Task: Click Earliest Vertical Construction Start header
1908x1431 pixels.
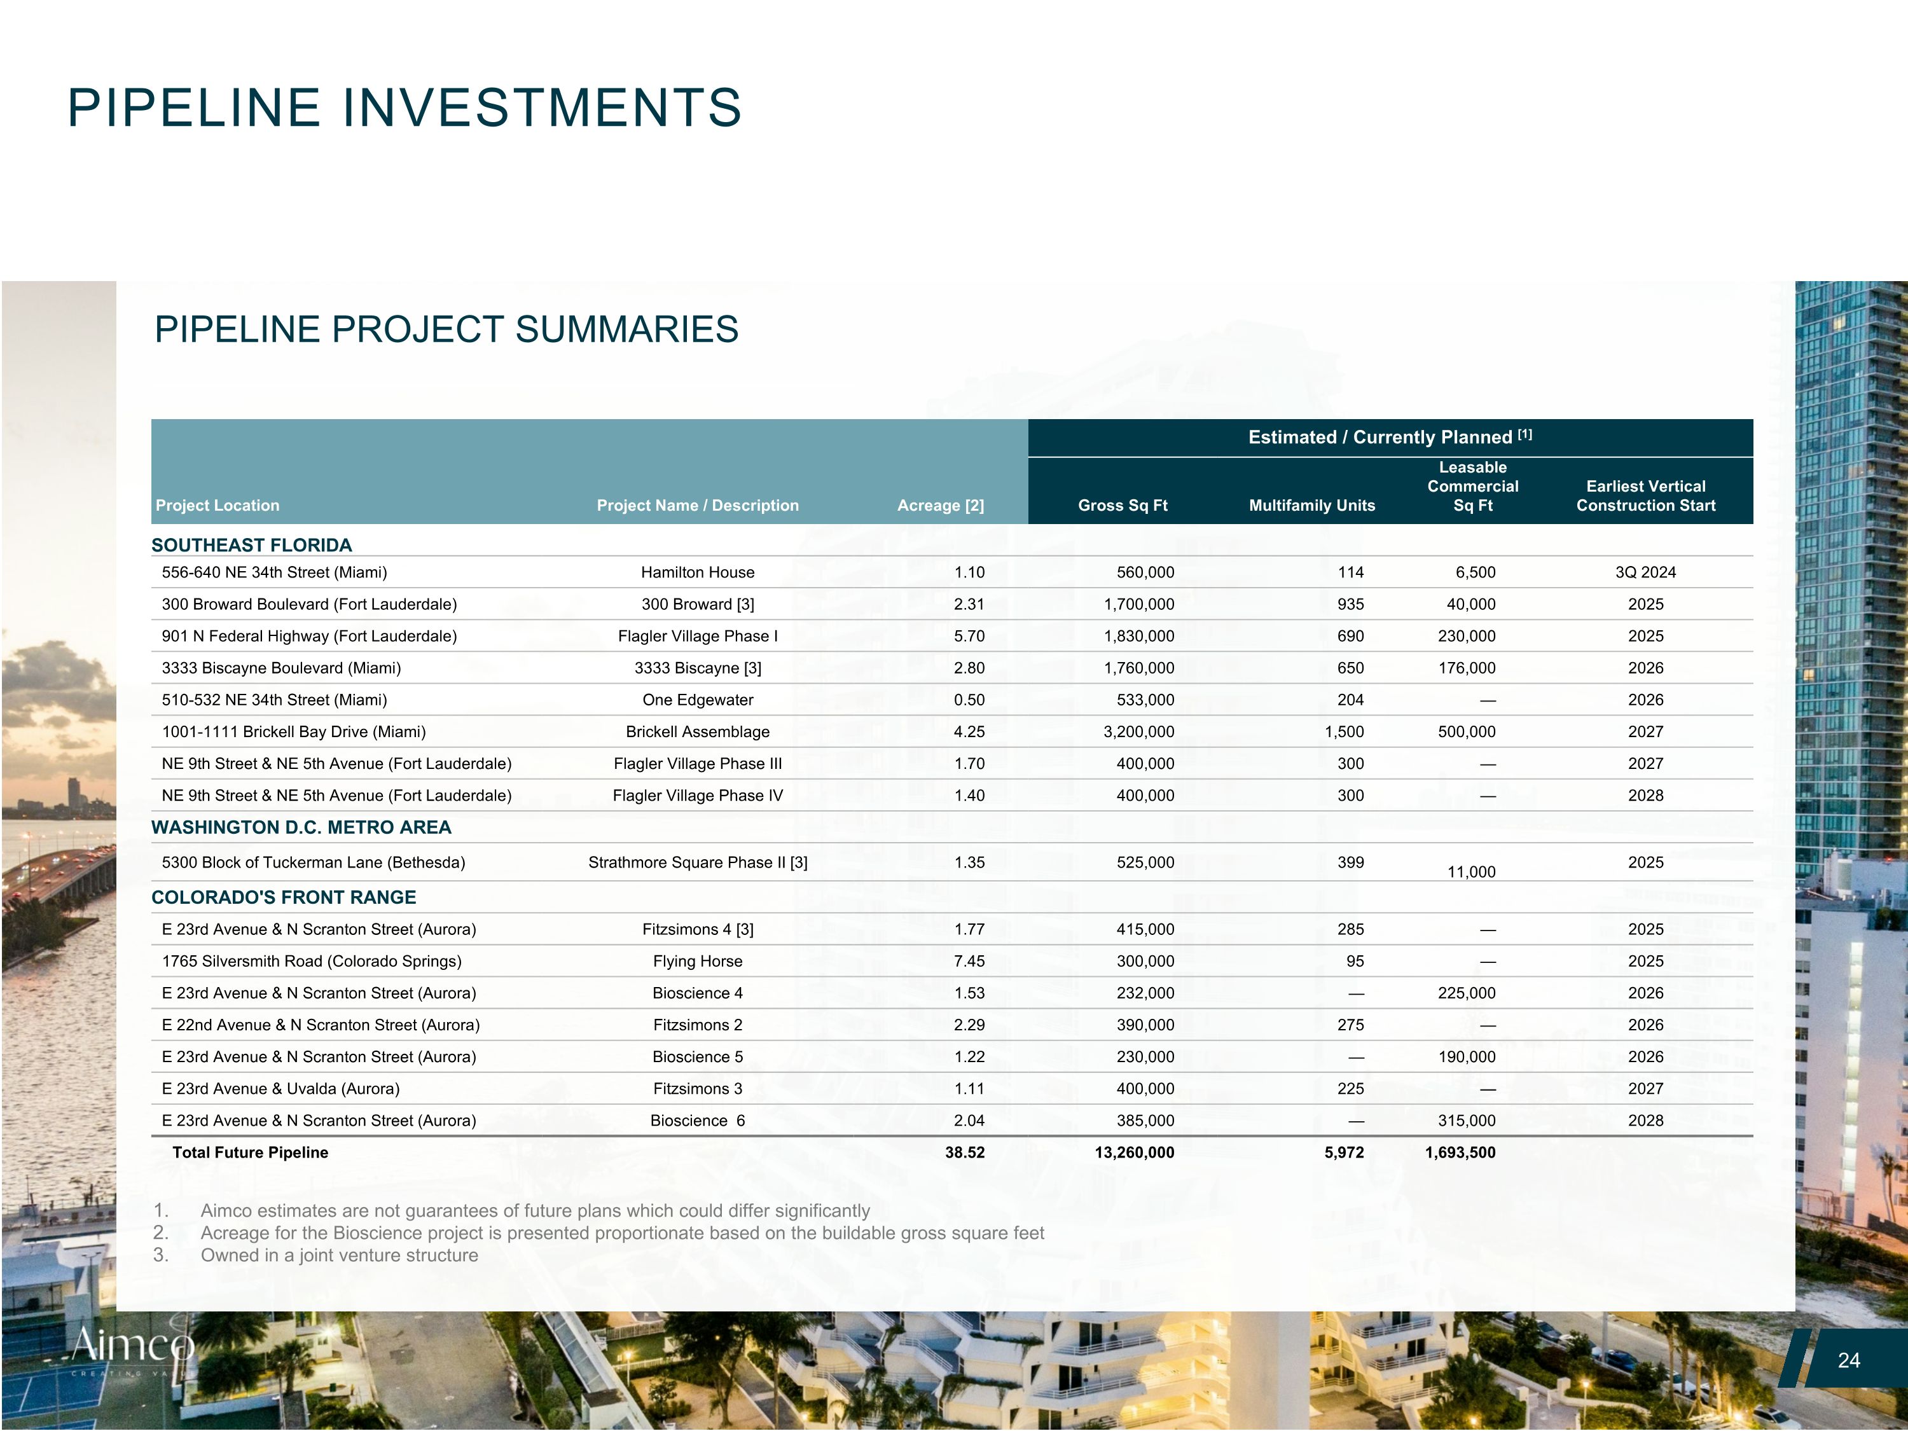Action: coord(1645,496)
